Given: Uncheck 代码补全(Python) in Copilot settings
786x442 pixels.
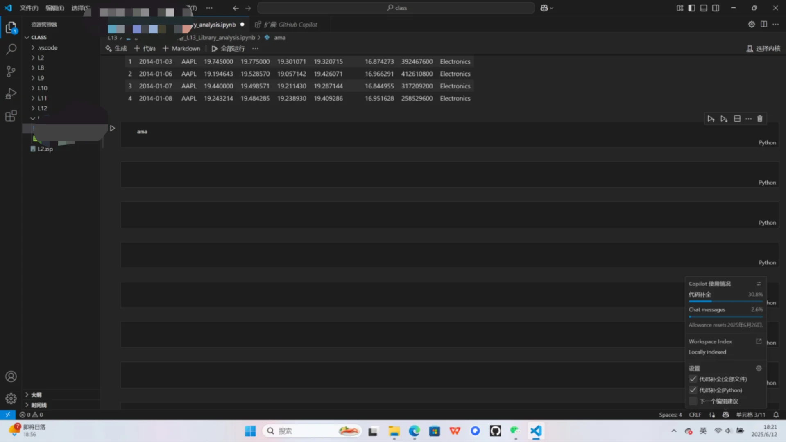Looking at the screenshot, I should pyautogui.click(x=693, y=390).
